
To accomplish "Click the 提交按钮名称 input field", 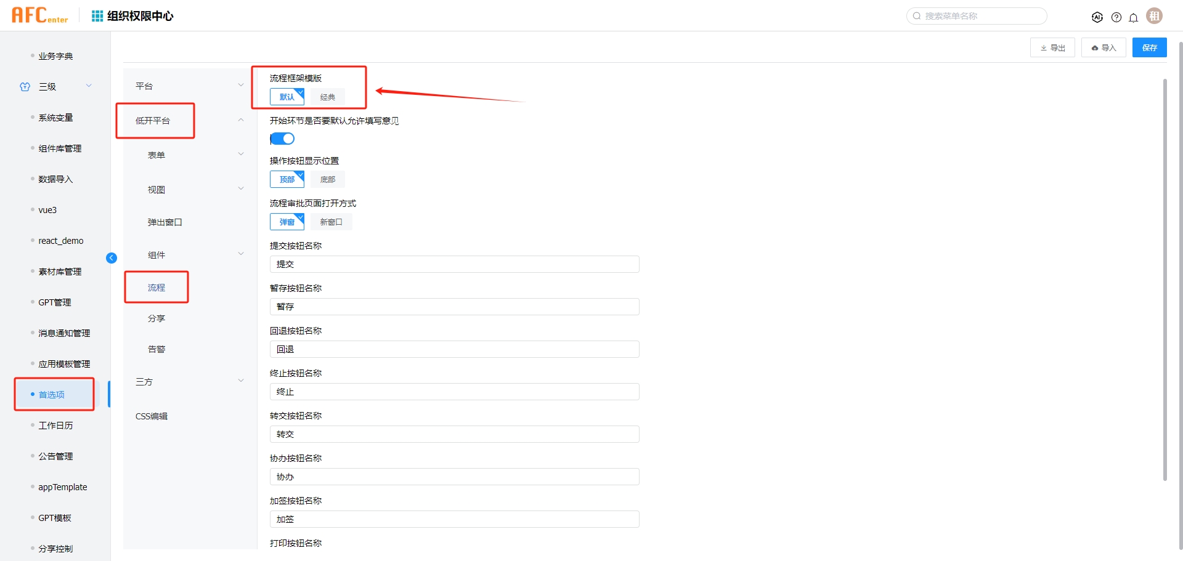I will [454, 264].
